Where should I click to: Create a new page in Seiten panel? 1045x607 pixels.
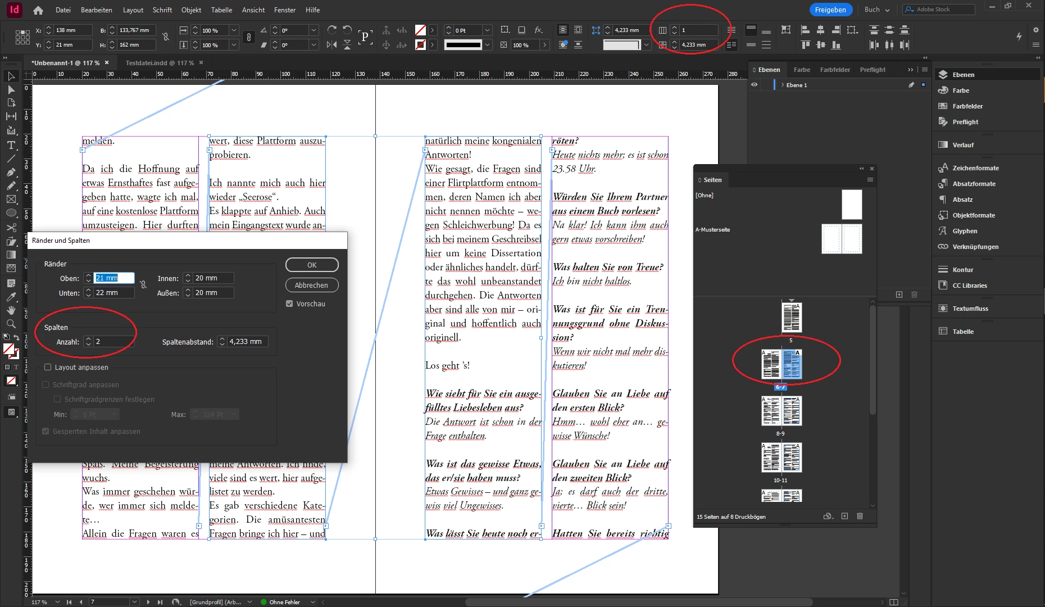click(844, 516)
